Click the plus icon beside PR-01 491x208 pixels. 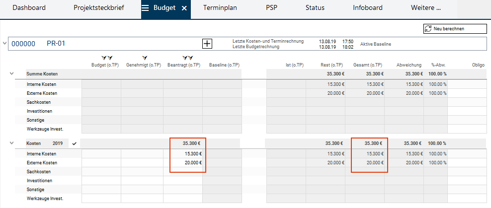click(207, 44)
